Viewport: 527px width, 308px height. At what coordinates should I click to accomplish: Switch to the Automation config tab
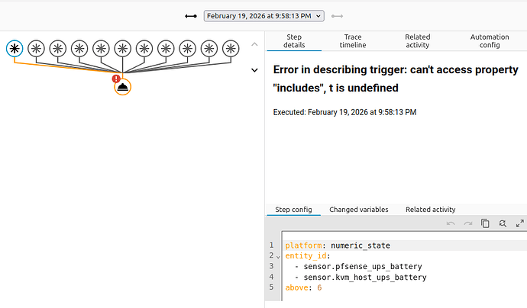tap(490, 41)
